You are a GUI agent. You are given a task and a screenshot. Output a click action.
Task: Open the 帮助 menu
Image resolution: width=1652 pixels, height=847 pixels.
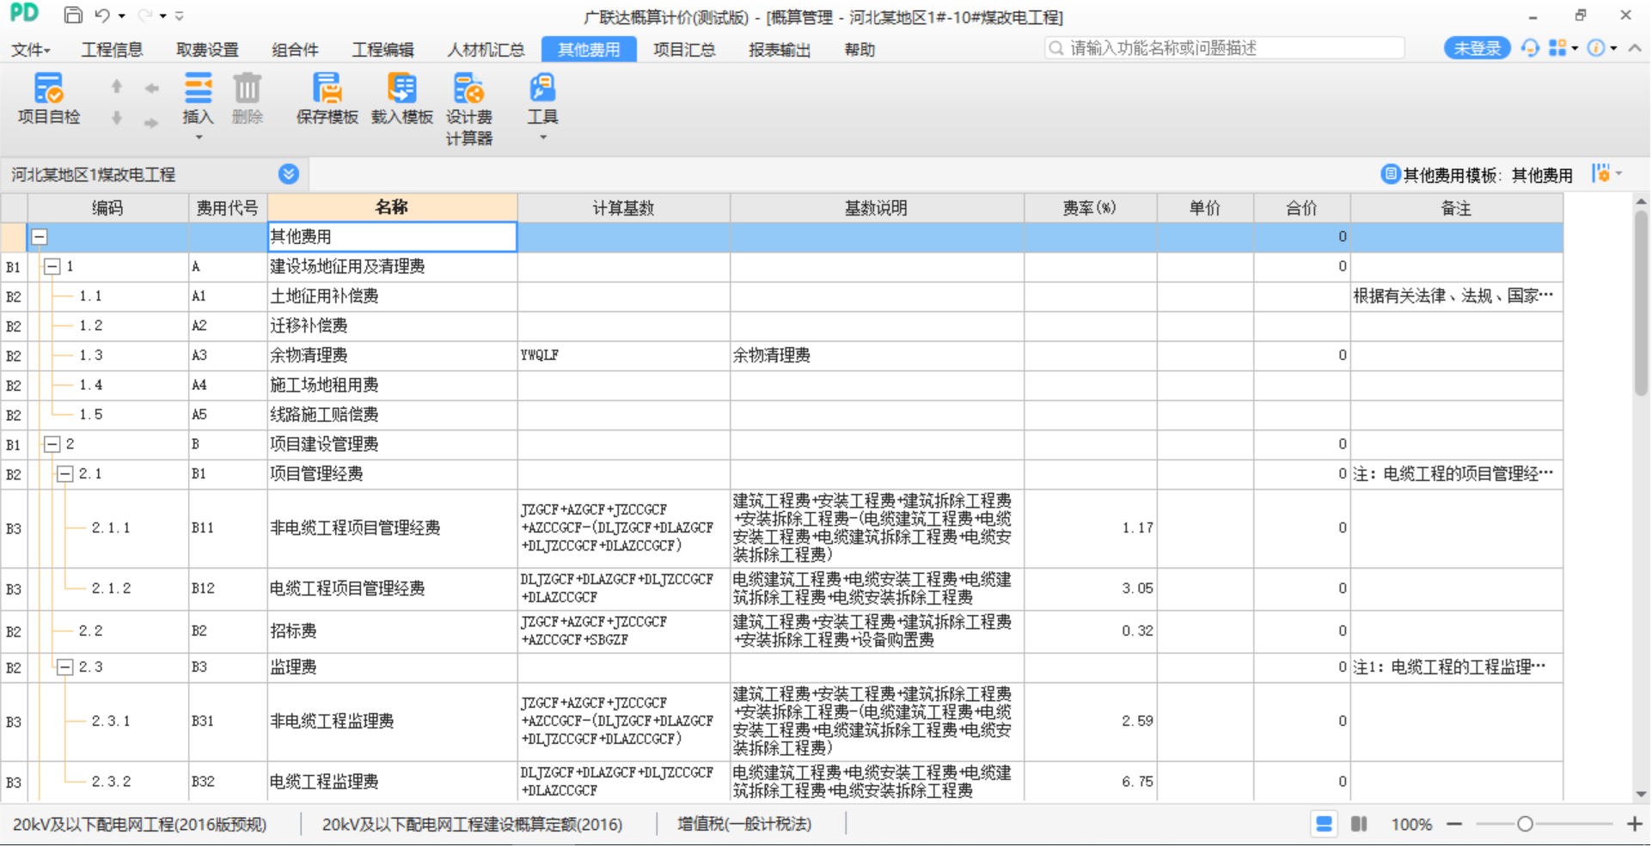[x=860, y=50]
